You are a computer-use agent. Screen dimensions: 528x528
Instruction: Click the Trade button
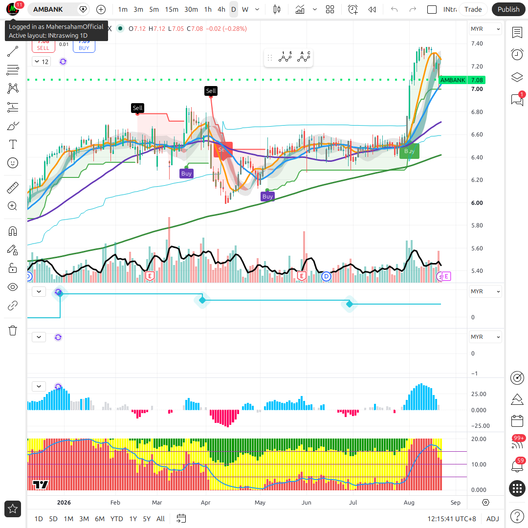473,9
